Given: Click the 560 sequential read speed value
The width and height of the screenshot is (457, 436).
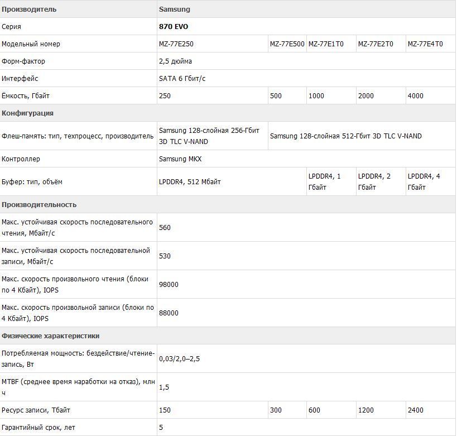Looking at the screenshot, I should [x=165, y=228].
